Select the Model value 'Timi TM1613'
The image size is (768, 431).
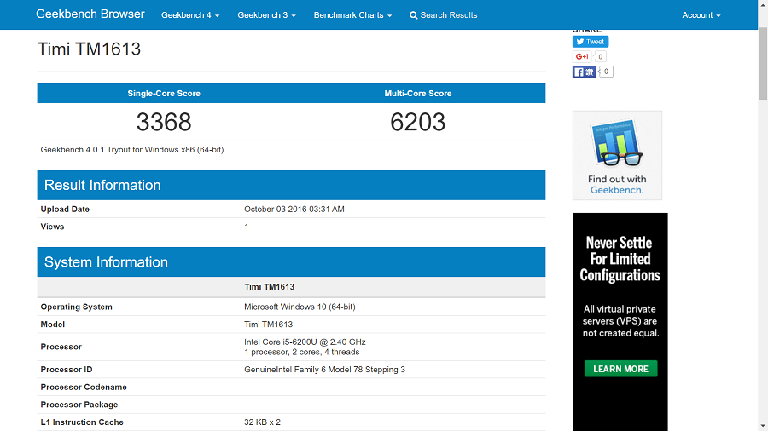point(269,325)
